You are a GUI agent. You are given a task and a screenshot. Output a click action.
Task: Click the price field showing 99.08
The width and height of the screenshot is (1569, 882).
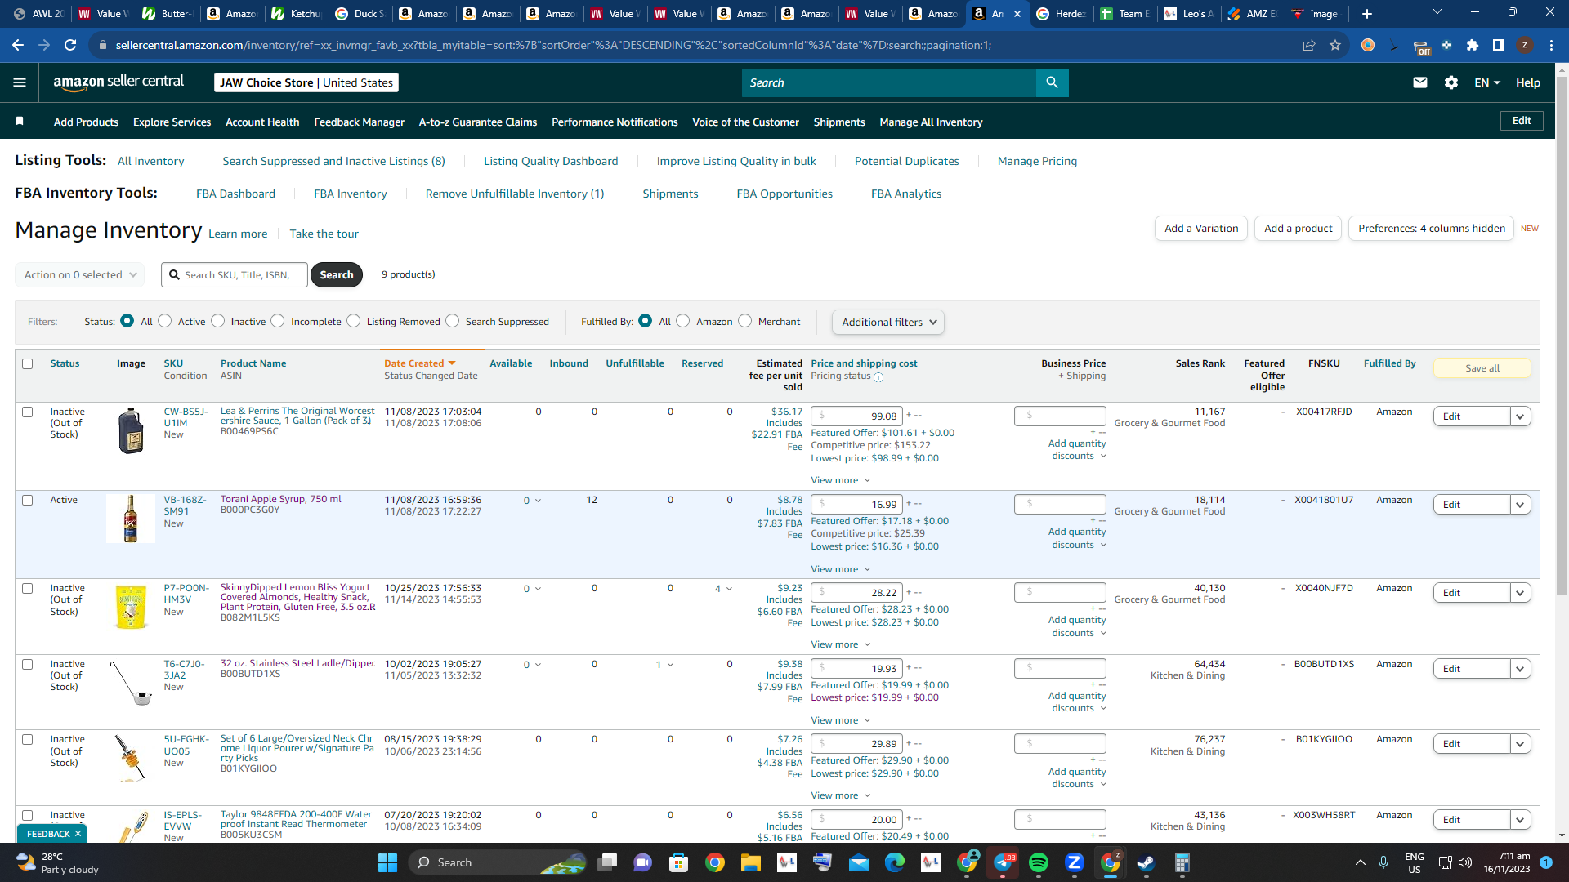[856, 416]
